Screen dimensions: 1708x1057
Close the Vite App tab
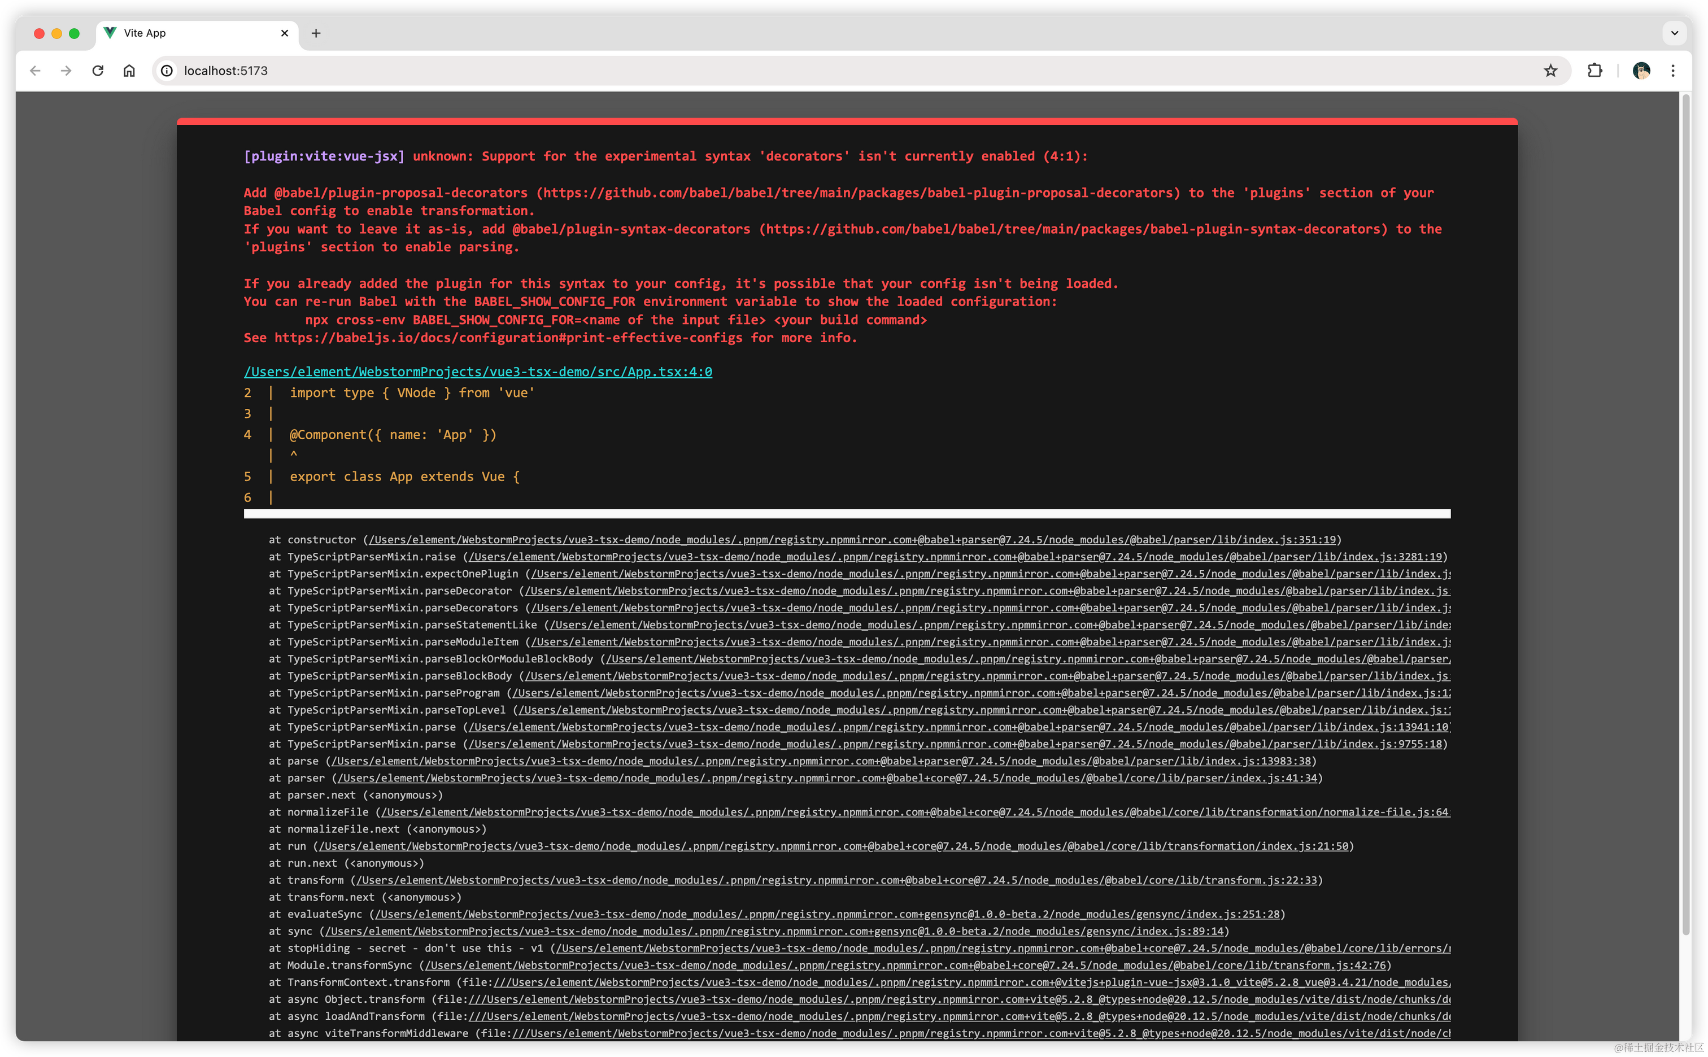pos(285,33)
